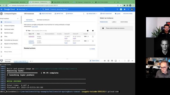
Task: Click Open Editor in Cloud Shell
Action: coord(95,61)
